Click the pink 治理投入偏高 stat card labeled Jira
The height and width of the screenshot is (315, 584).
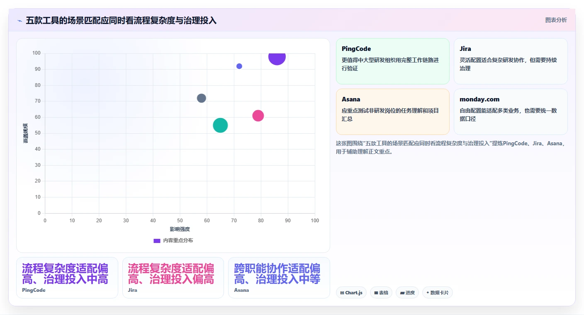pos(173,278)
